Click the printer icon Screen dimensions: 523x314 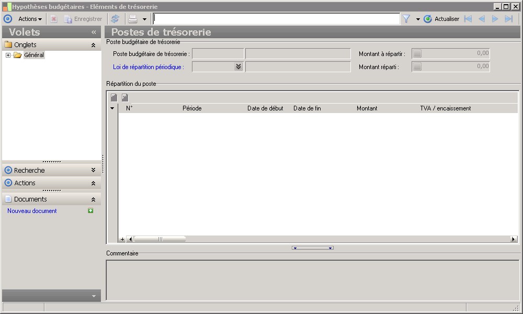click(x=133, y=19)
